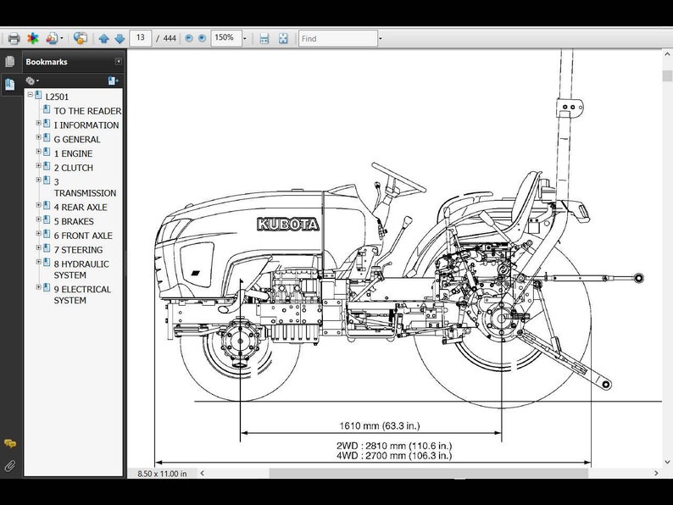Screen dimensions: 673x505
Task: Expand the 4 REAR AXLE bookmark
Action: pyautogui.click(x=39, y=205)
